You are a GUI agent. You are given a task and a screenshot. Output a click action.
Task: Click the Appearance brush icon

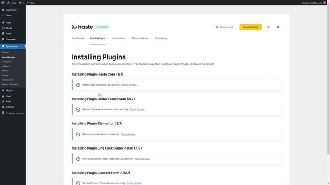tap(3, 46)
